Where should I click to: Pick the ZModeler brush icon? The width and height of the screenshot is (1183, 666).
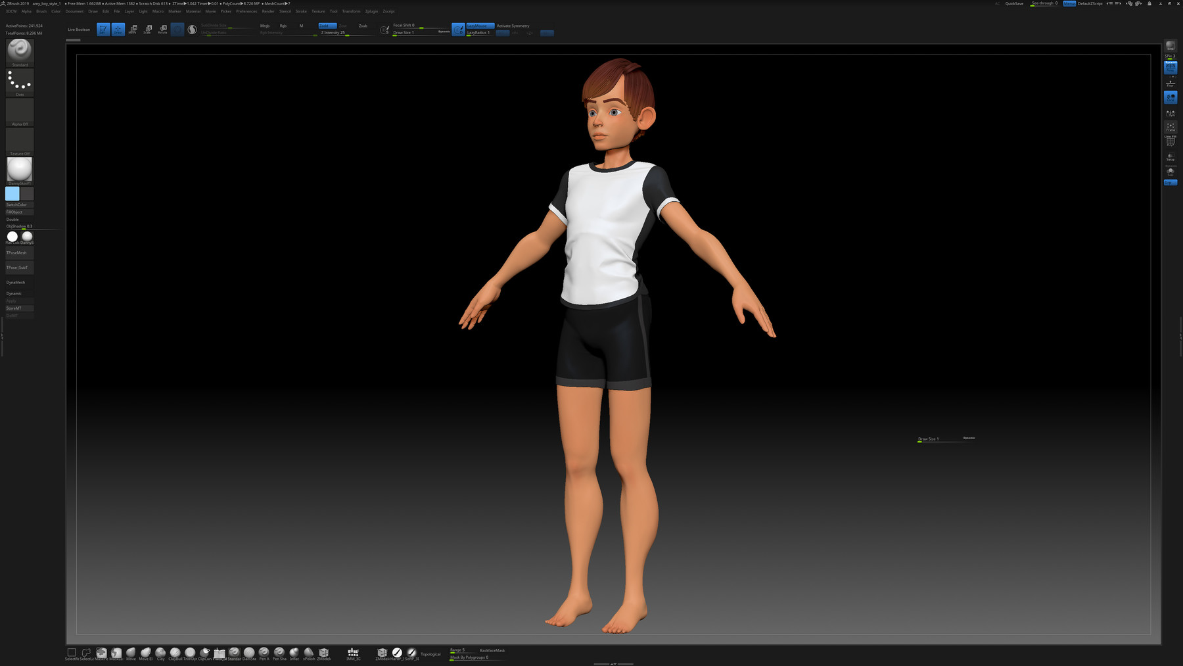click(x=323, y=653)
